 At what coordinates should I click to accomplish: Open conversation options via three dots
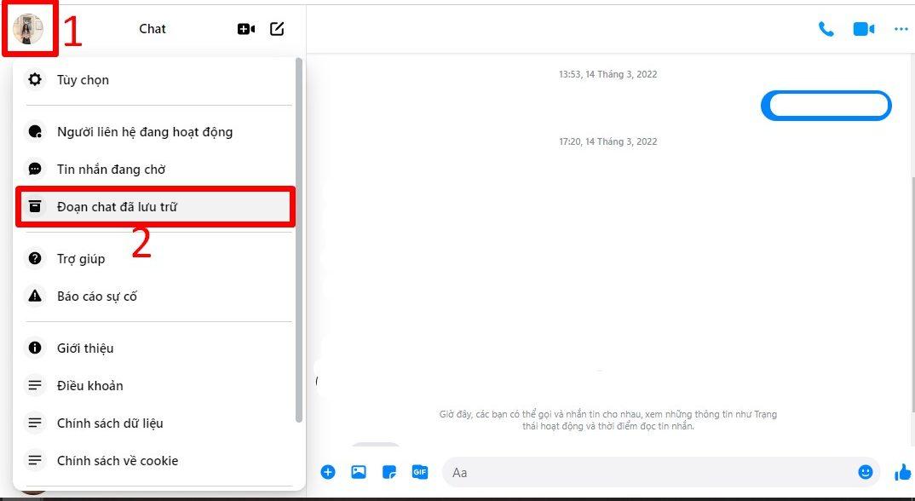(901, 28)
